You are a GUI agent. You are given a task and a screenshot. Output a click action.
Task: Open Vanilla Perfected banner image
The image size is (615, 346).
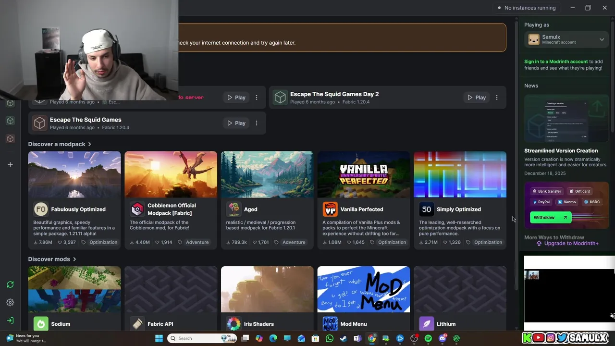point(364,174)
